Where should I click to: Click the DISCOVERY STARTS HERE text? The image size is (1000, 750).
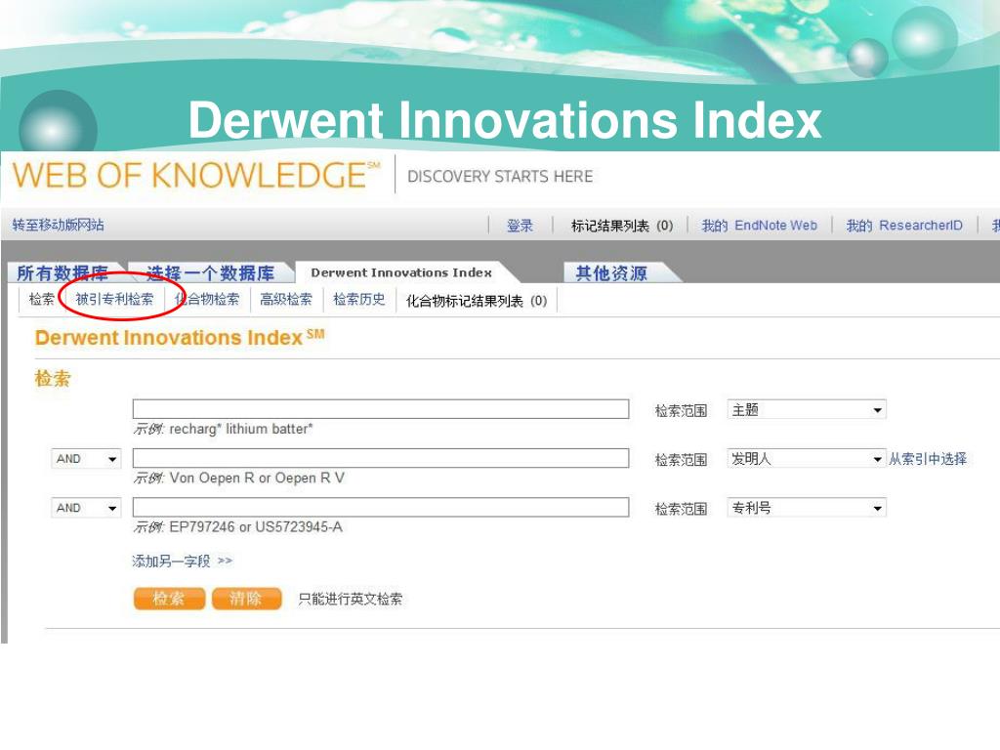tap(500, 177)
